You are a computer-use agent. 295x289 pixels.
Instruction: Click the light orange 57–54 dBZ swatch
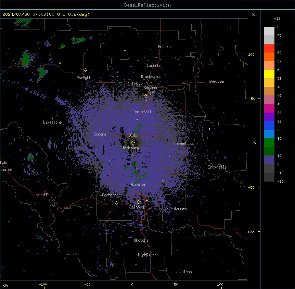pyautogui.click(x=269, y=66)
